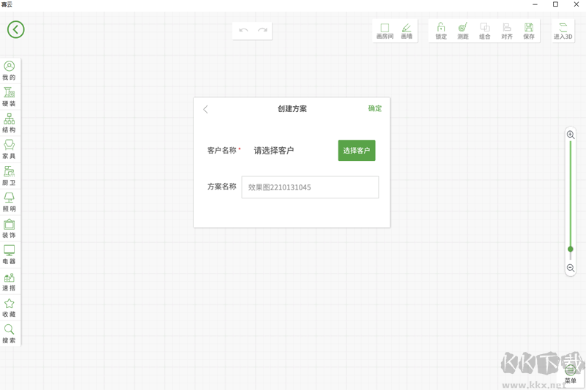This screenshot has height=390, width=586.
Task: Open the 我的 sidebar panel
Action: [10, 70]
